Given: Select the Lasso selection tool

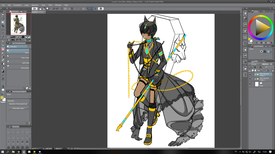Looking at the screenshot, I should point(3,30).
